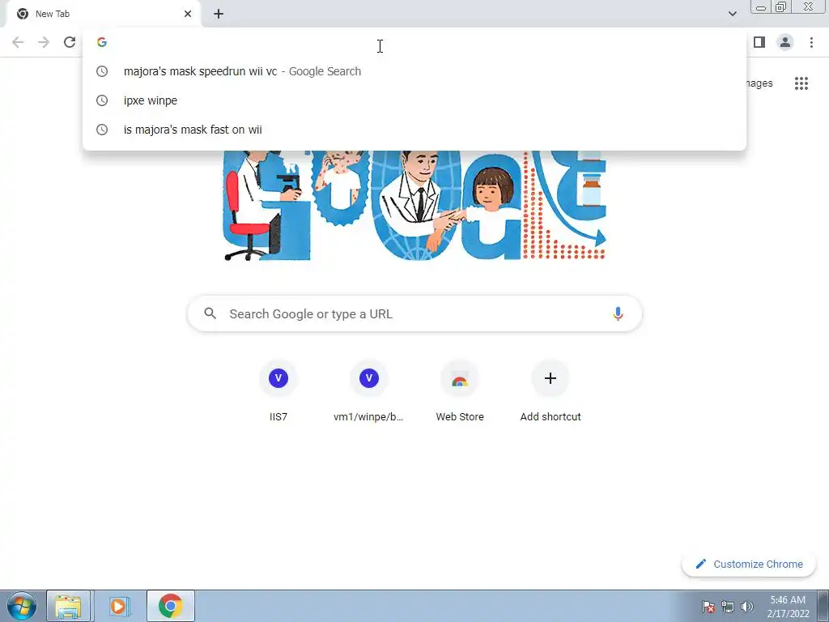Click the magnifier icon in the search box
Screen dimensions: 829x622
[210, 313]
